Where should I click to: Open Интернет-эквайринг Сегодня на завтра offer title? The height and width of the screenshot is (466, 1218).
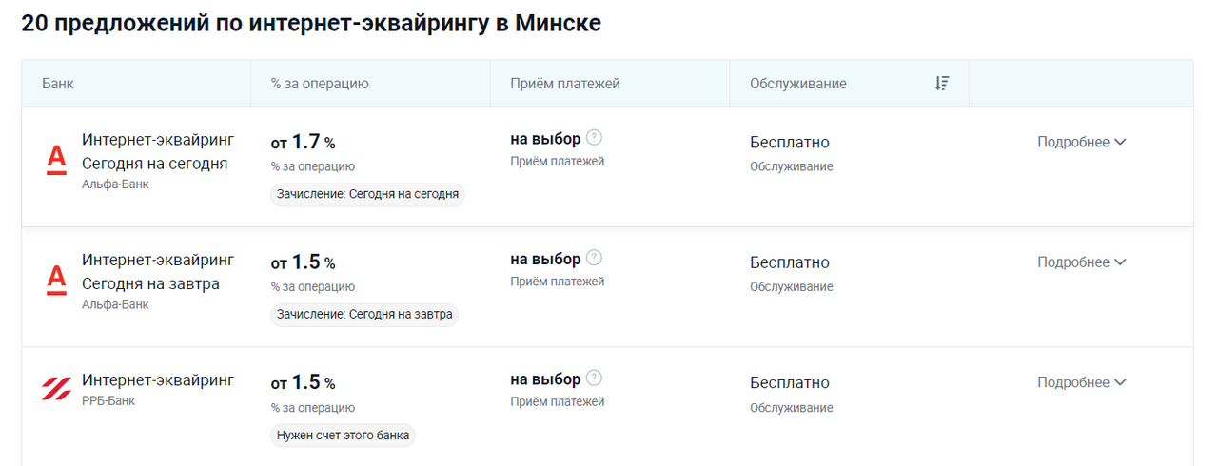pyautogui.click(x=157, y=271)
